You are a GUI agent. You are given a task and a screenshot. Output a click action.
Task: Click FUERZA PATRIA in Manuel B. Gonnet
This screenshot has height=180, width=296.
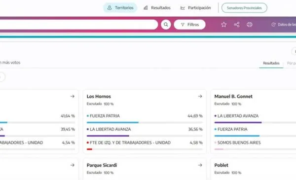click(232, 129)
